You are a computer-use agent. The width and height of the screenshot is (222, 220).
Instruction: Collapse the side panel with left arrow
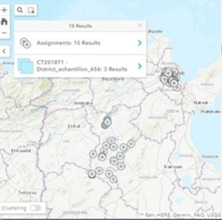pos(4,51)
